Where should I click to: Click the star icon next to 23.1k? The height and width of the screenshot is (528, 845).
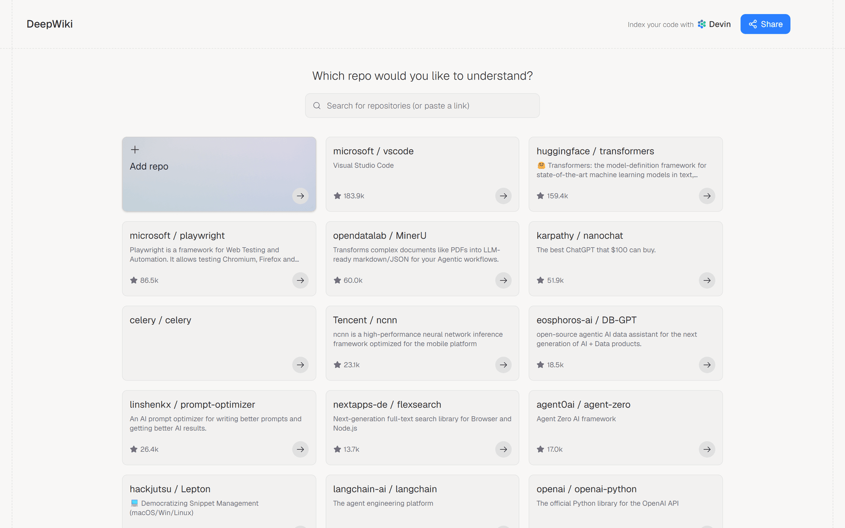[337, 365]
